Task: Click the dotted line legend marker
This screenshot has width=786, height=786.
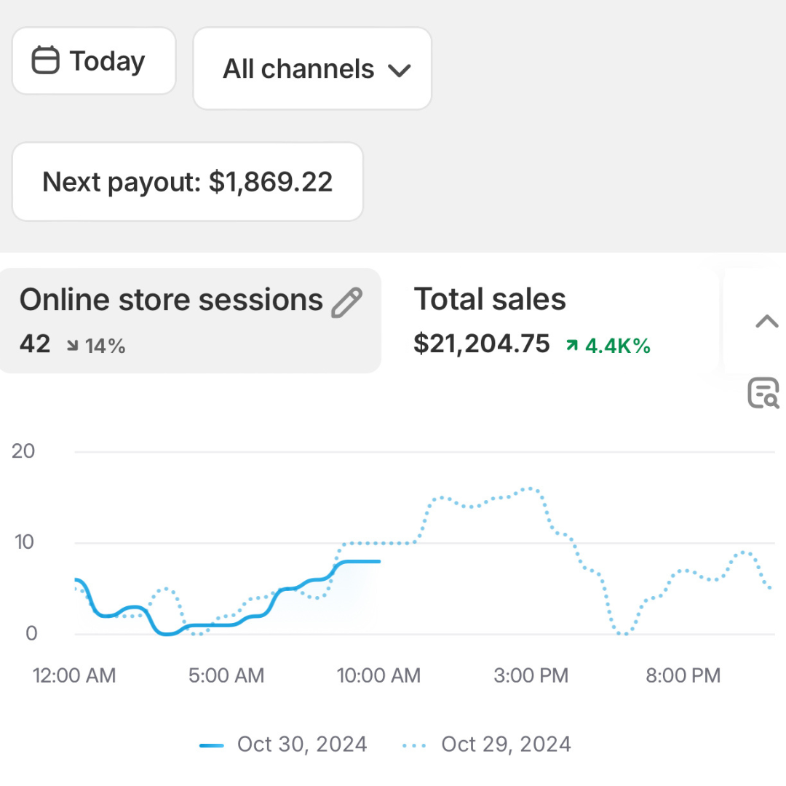Action: click(x=414, y=745)
